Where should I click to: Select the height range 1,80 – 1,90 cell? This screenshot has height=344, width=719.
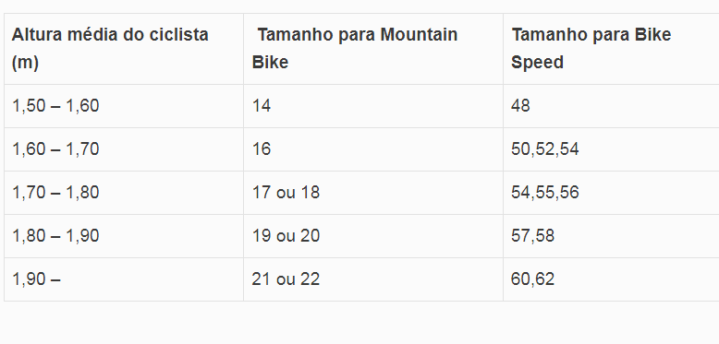tap(124, 236)
